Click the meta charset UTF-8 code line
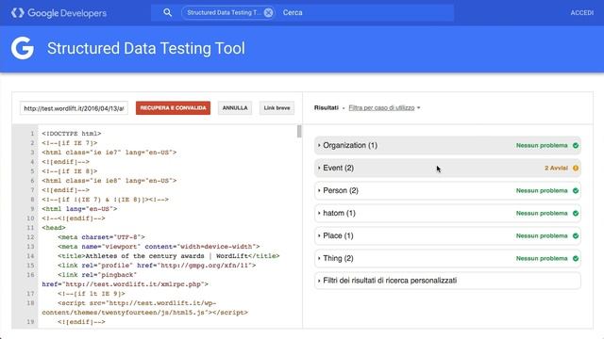This screenshot has width=604, height=339. click(x=101, y=237)
